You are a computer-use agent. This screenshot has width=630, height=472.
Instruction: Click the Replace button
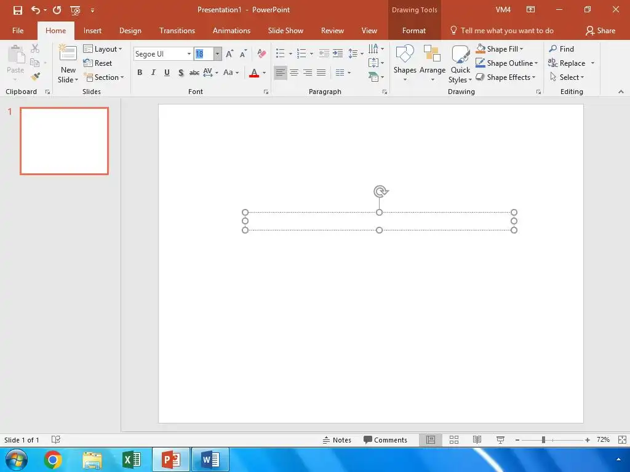click(x=567, y=63)
